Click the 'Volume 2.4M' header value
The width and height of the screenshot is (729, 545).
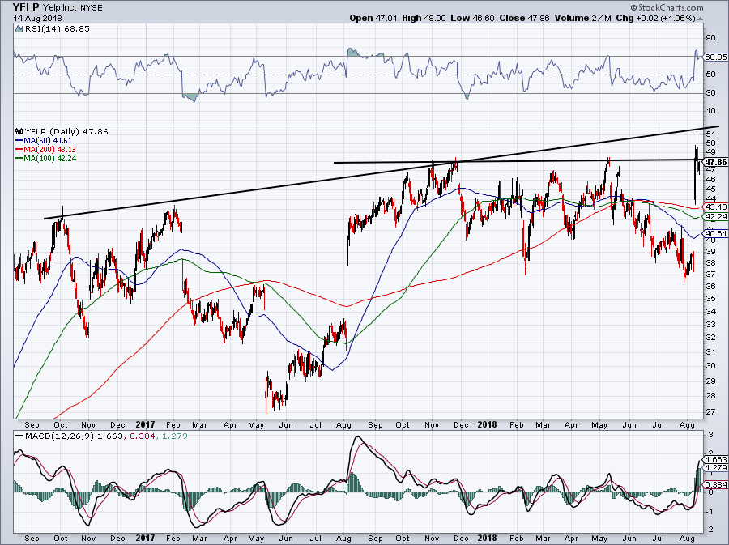pyautogui.click(x=582, y=18)
